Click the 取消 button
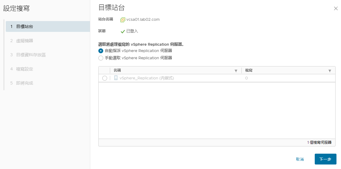 300,159
